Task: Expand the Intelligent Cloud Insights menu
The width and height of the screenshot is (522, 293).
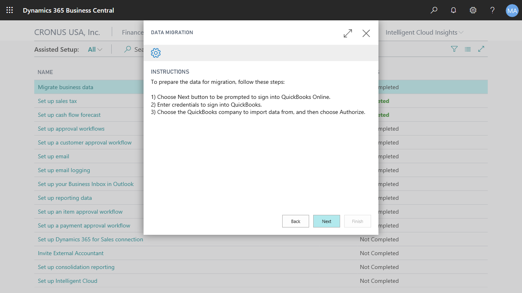Action: tap(424, 32)
